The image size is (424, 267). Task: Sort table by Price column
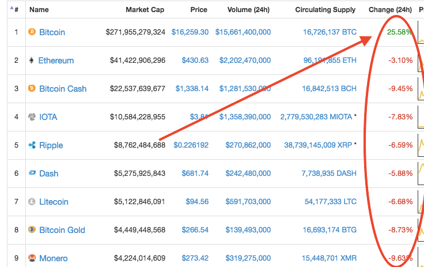(x=199, y=10)
